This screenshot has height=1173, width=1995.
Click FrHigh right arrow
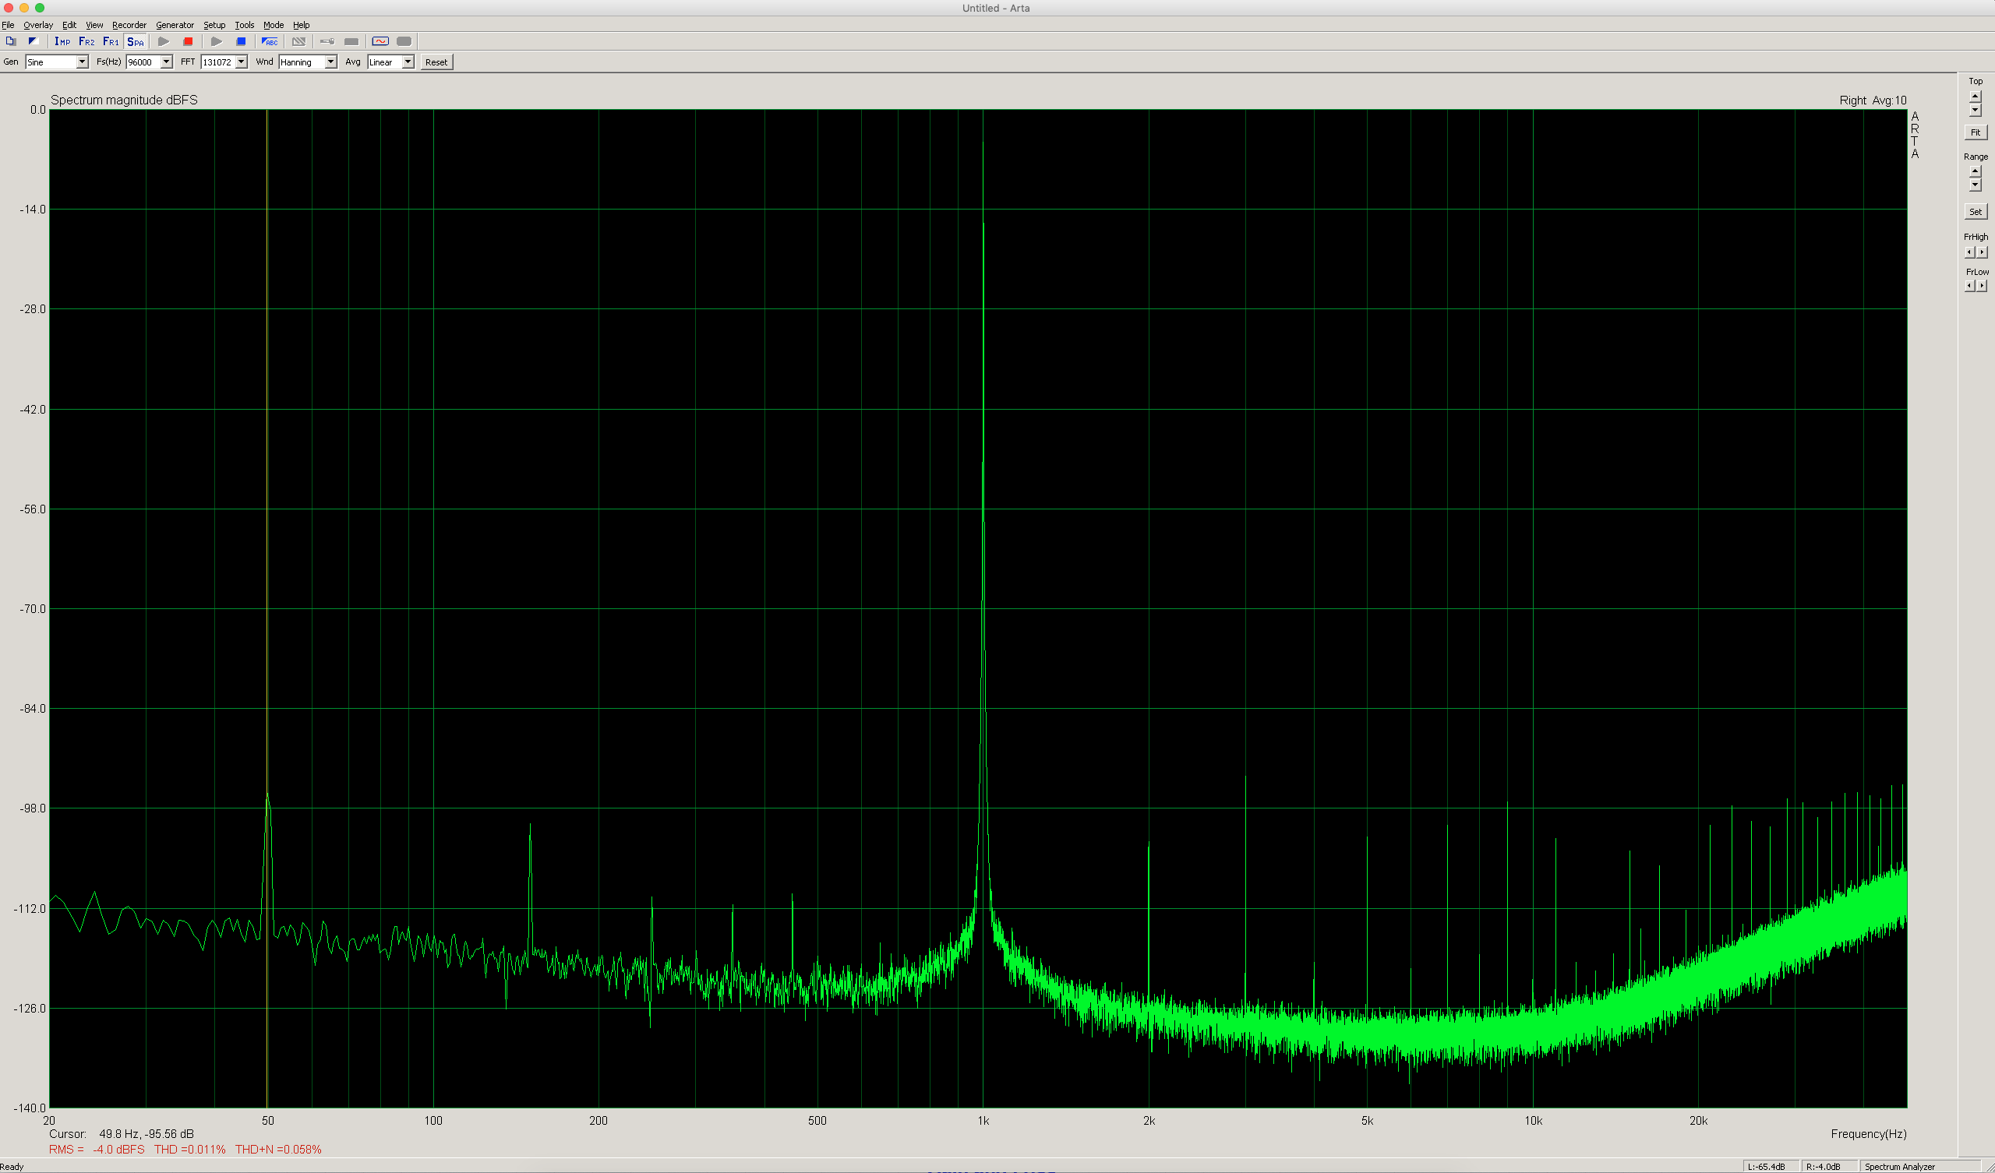click(1982, 252)
